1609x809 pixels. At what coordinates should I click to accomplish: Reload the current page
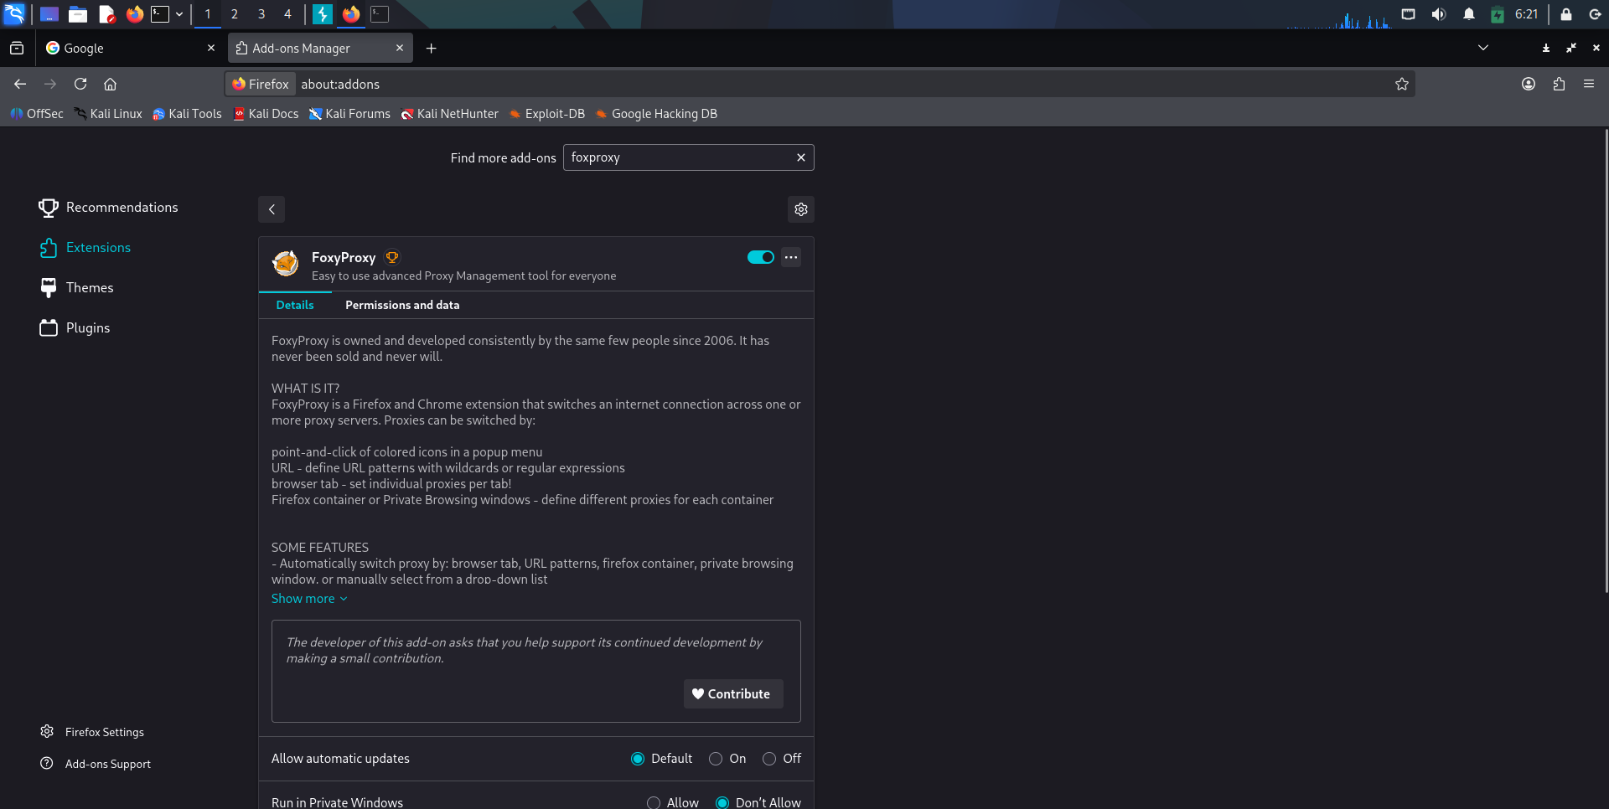click(80, 84)
